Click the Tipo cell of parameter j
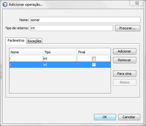Image resolution: width=146 pixels, height=126 pixels. pyautogui.click(x=60, y=65)
